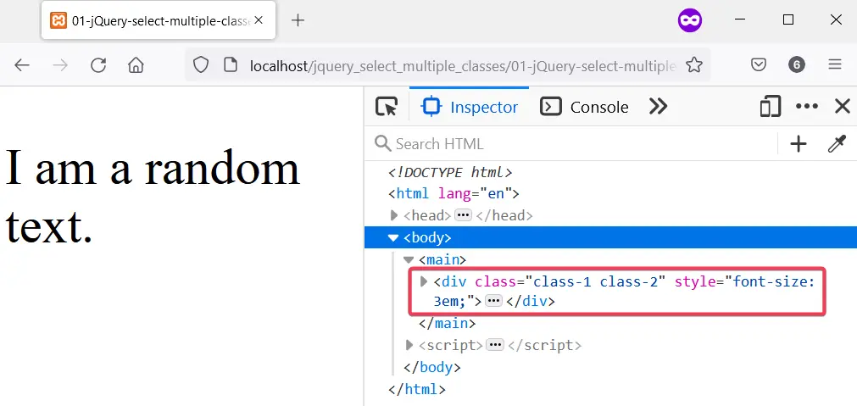Switch to the Console tab

584,107
